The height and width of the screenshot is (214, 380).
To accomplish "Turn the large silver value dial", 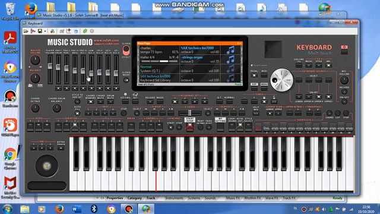I will [x=281, y=80].
